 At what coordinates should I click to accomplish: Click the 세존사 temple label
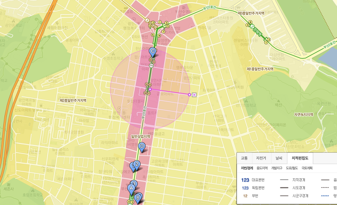click(9, 189)
